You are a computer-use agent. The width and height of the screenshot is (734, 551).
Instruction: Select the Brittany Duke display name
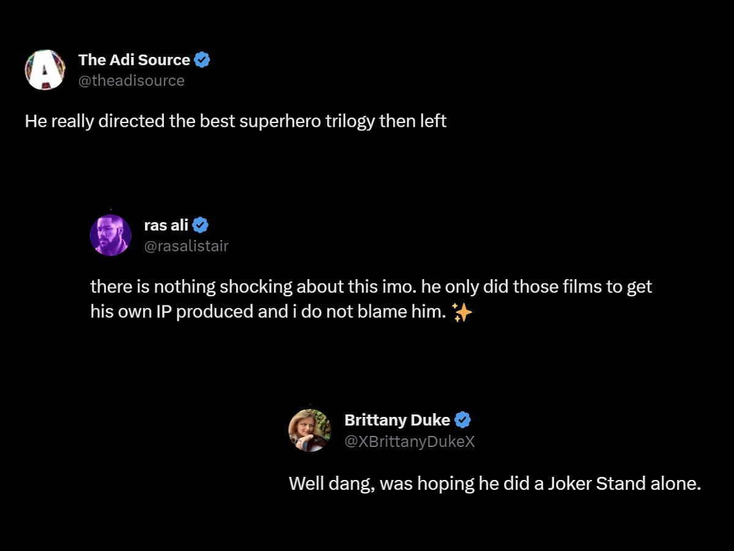[x=397, y=420]
